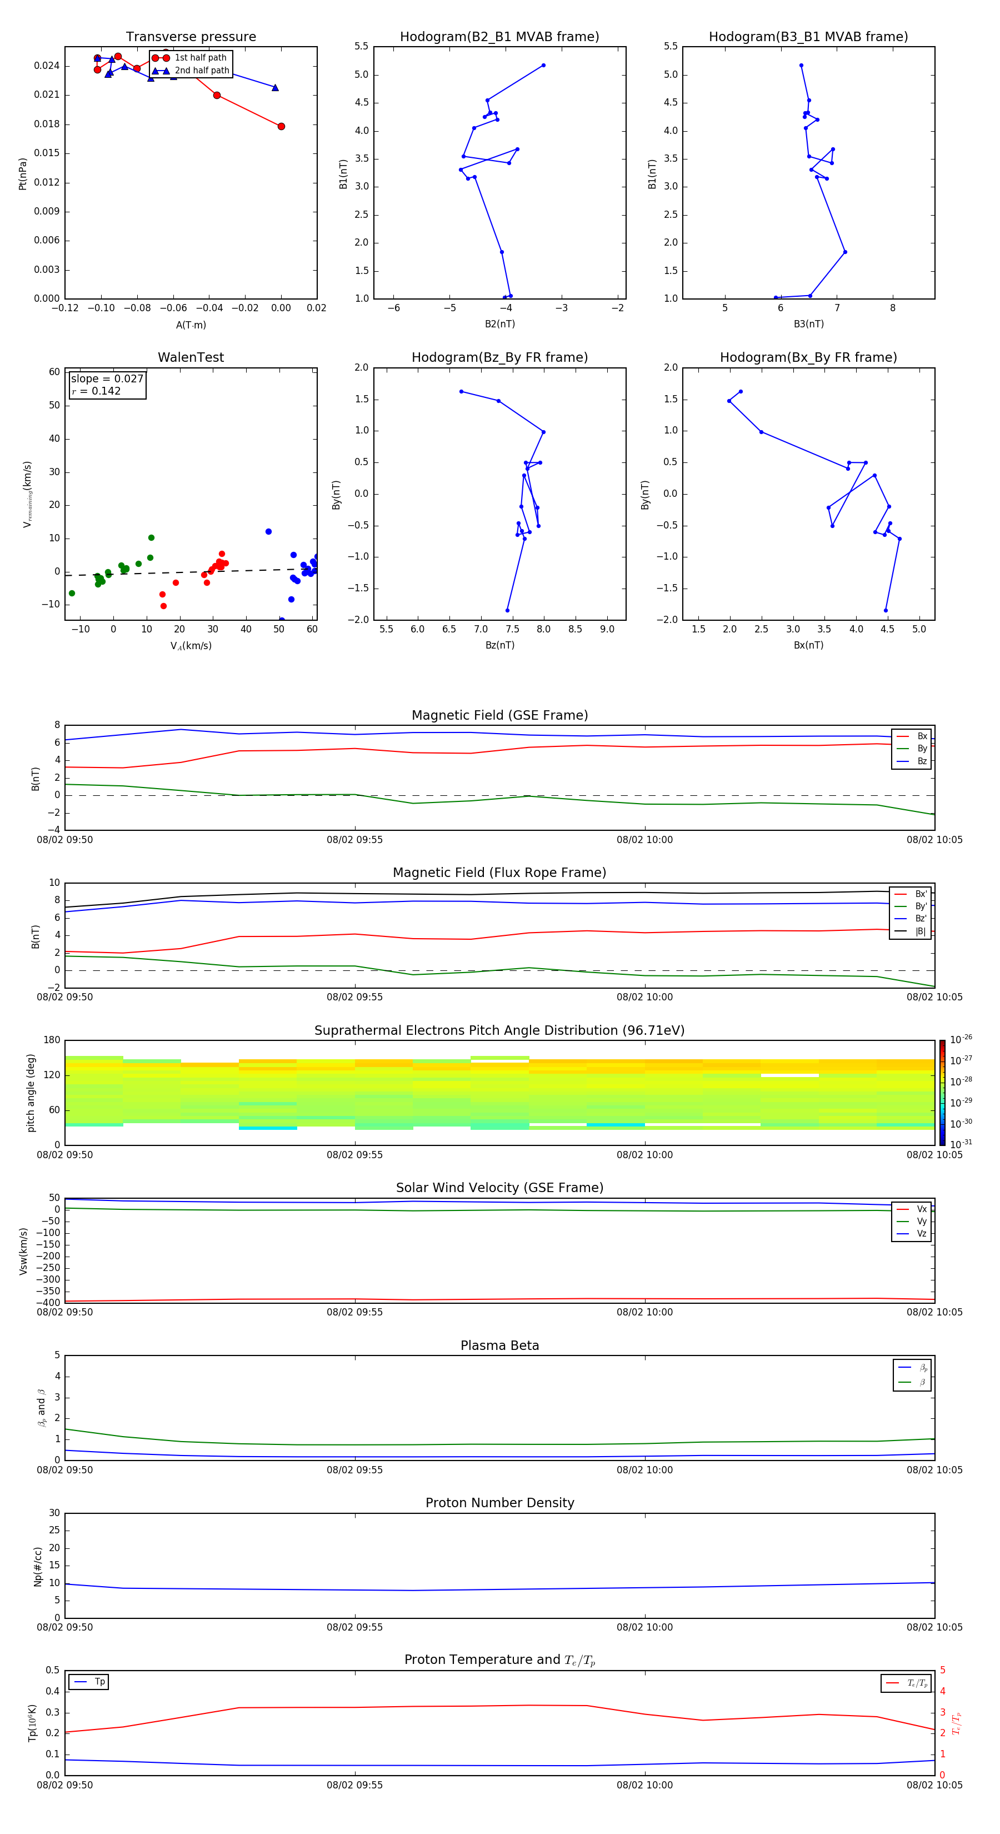Select Bz' entry in Flux Rope legend

[911, 919]
